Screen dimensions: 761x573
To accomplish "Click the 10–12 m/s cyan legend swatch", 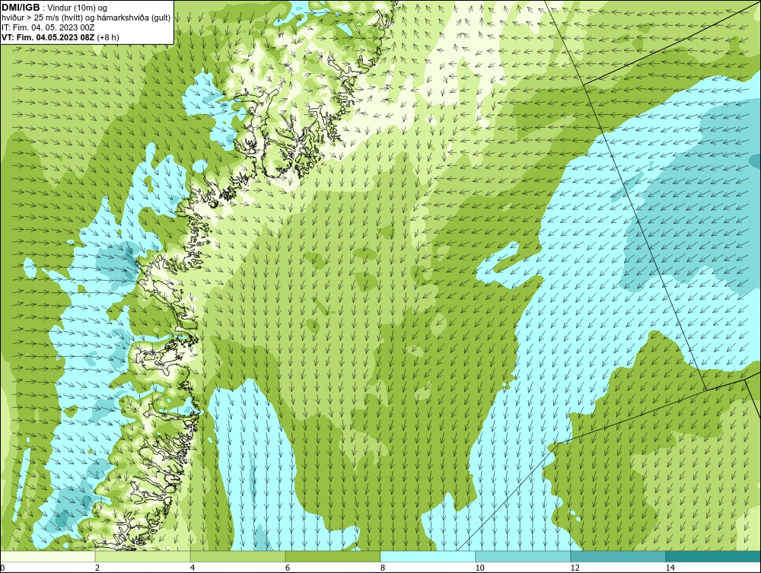I will (524, 556).
